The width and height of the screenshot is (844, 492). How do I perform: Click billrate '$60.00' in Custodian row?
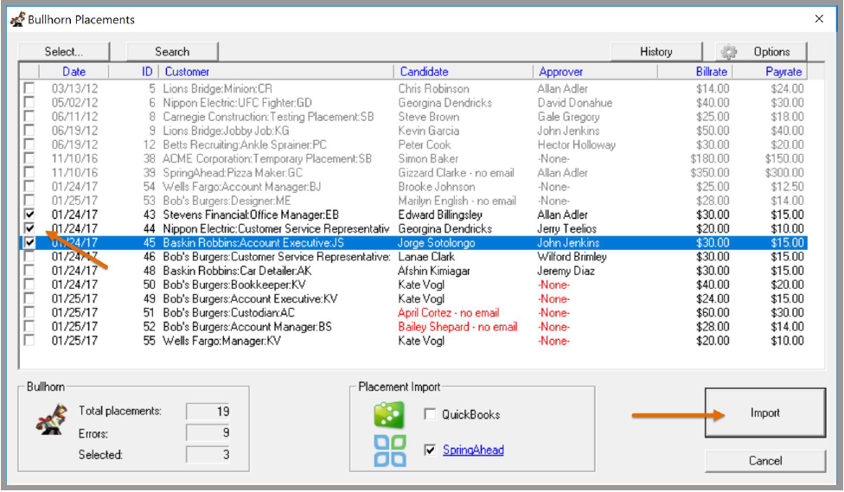pos(713,312)
